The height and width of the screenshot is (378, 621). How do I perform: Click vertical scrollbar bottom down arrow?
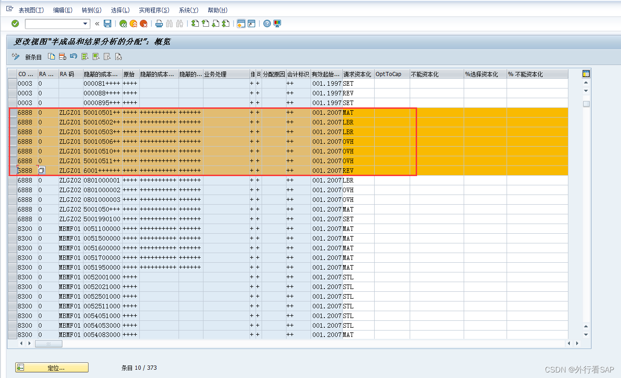586,335
